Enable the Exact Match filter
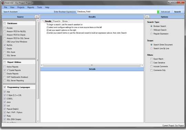The height and width of the screenshot is (130, 186). pos(151,59)
